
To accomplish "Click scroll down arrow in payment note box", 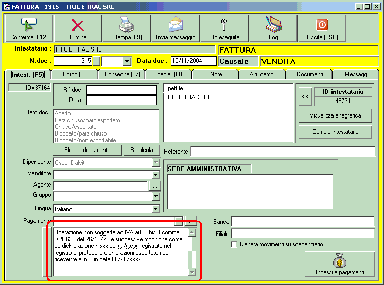I will pos(192,272).
